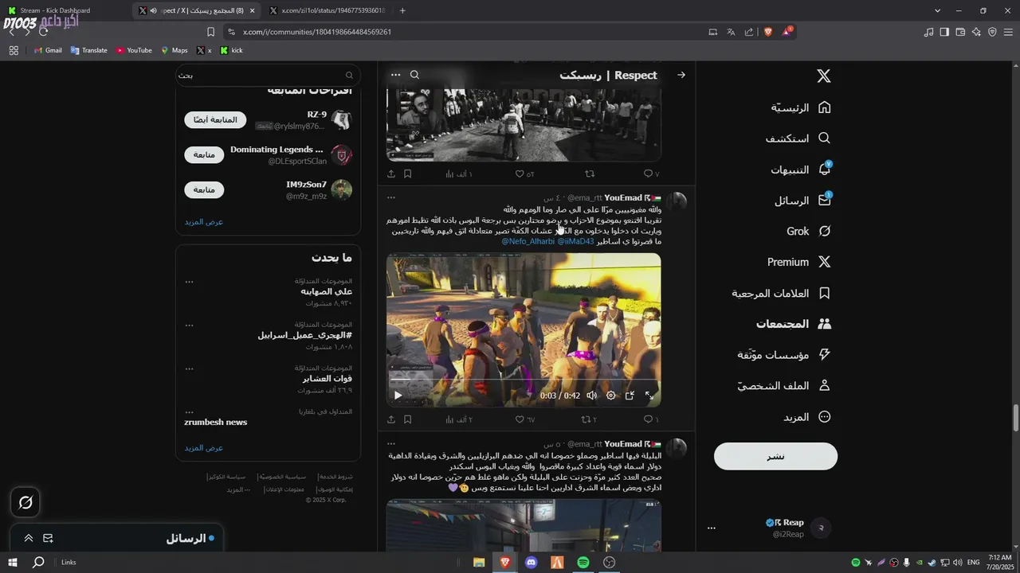Image resolution: width=1020 pixels, height=573 pixels.
Task: Open tab search chevron in title bar
Action: coord(938,10)
